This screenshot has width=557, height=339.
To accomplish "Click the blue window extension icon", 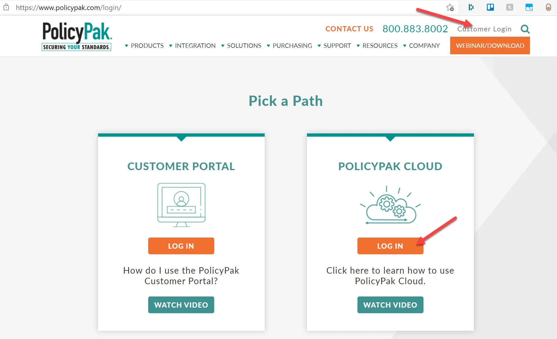I will pos(529,7).
